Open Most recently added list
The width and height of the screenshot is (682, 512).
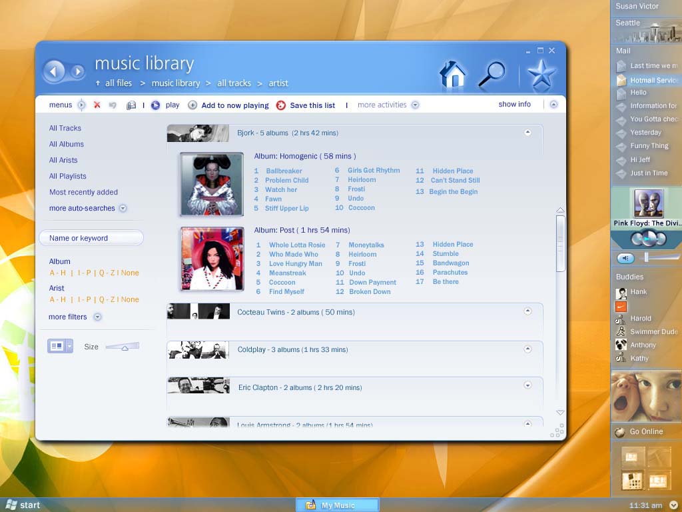pos(83,192)
